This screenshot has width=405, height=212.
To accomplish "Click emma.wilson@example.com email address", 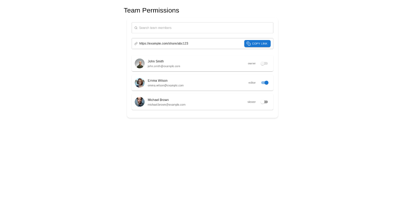I will (166, 85).
